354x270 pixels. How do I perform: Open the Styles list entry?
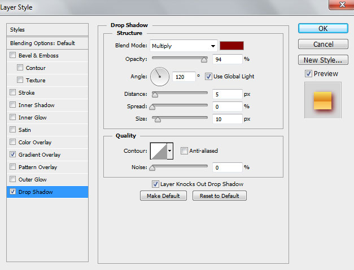click(47, 29)
